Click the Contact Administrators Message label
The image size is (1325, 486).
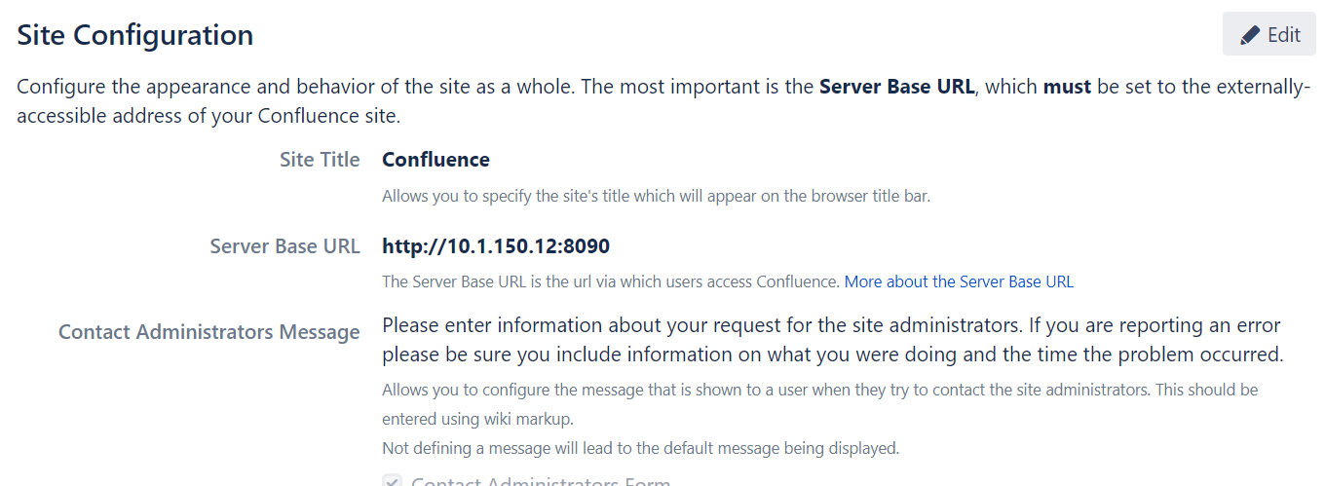tap(209, 332)
